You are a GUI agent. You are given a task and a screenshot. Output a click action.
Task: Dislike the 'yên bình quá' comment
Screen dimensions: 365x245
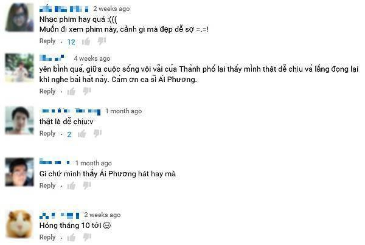(x=87, y=91)
